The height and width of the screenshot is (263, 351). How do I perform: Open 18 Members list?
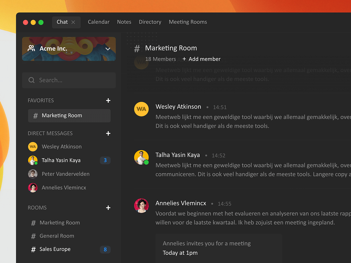coord(160,59)
